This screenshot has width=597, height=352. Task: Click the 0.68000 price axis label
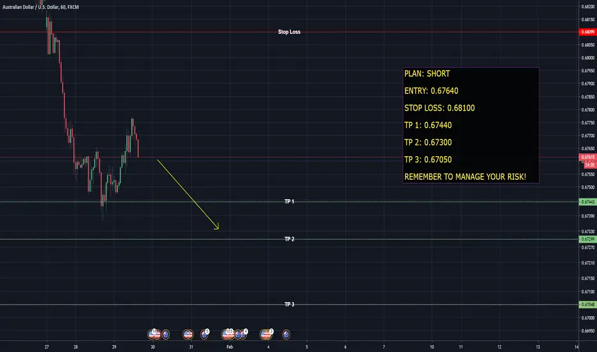(588, 58)
